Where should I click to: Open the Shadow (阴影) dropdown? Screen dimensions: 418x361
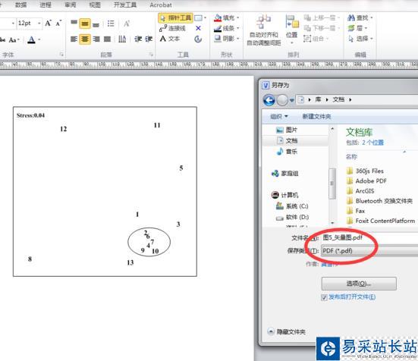[x=226, y=39]
